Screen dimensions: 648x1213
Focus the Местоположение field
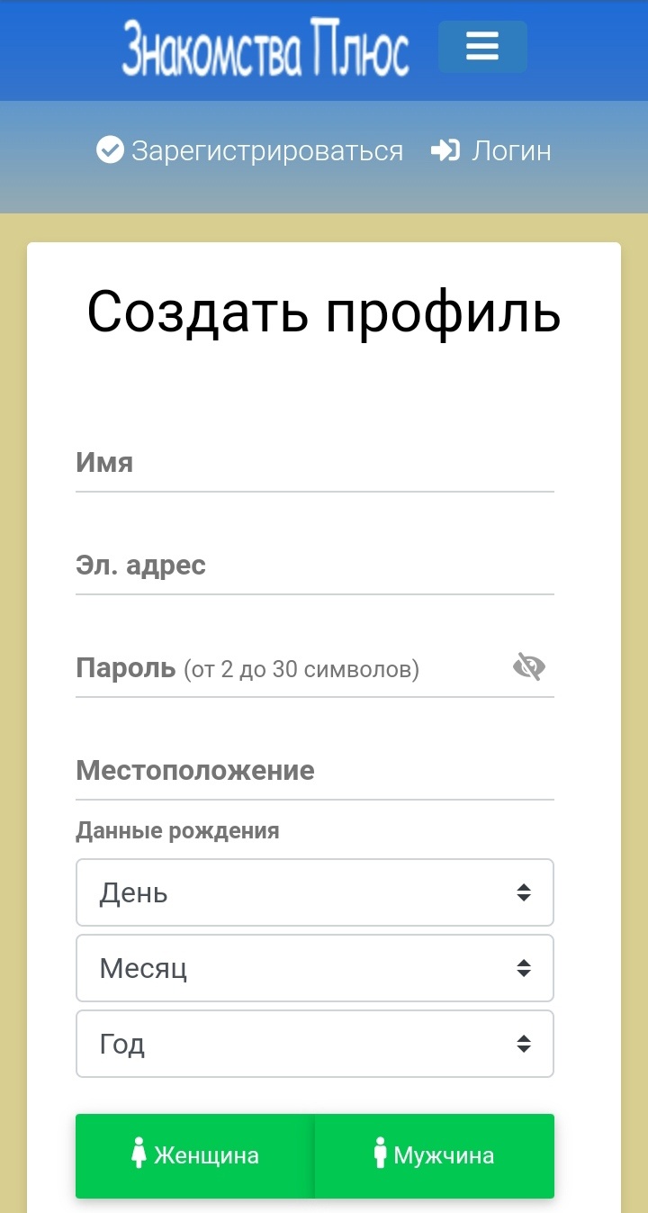point(315,772)
